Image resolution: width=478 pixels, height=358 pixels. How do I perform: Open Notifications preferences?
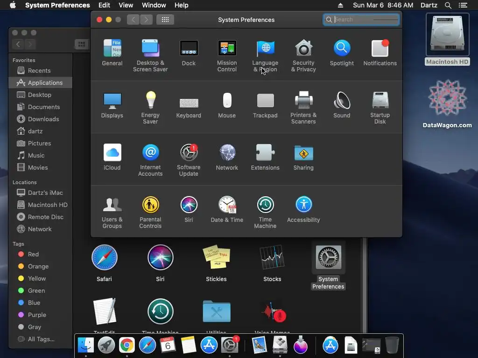380,53
